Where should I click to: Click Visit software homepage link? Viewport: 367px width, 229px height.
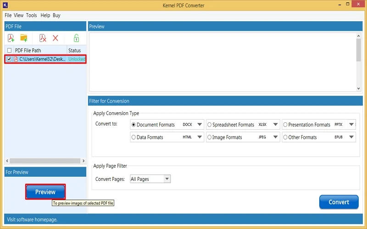32,220
